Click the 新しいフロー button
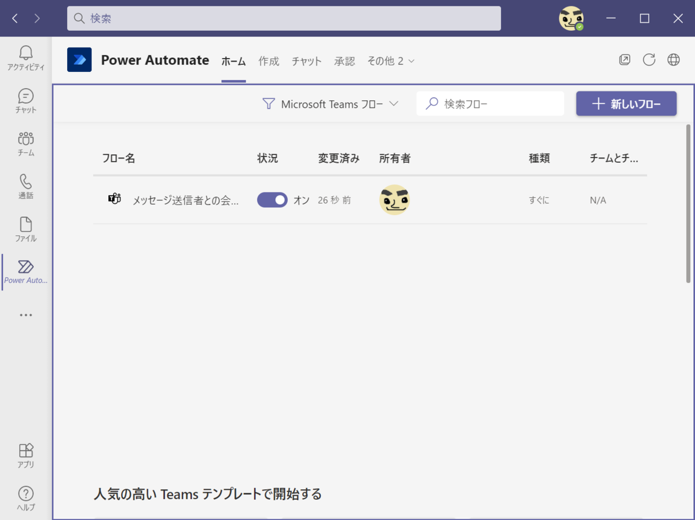Screen dimensions: 695x520 (626, 104)
